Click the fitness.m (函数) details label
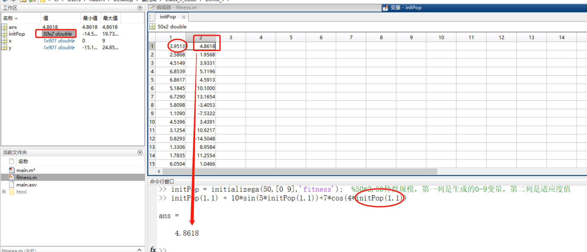The image size is (587, 252). 19,250
